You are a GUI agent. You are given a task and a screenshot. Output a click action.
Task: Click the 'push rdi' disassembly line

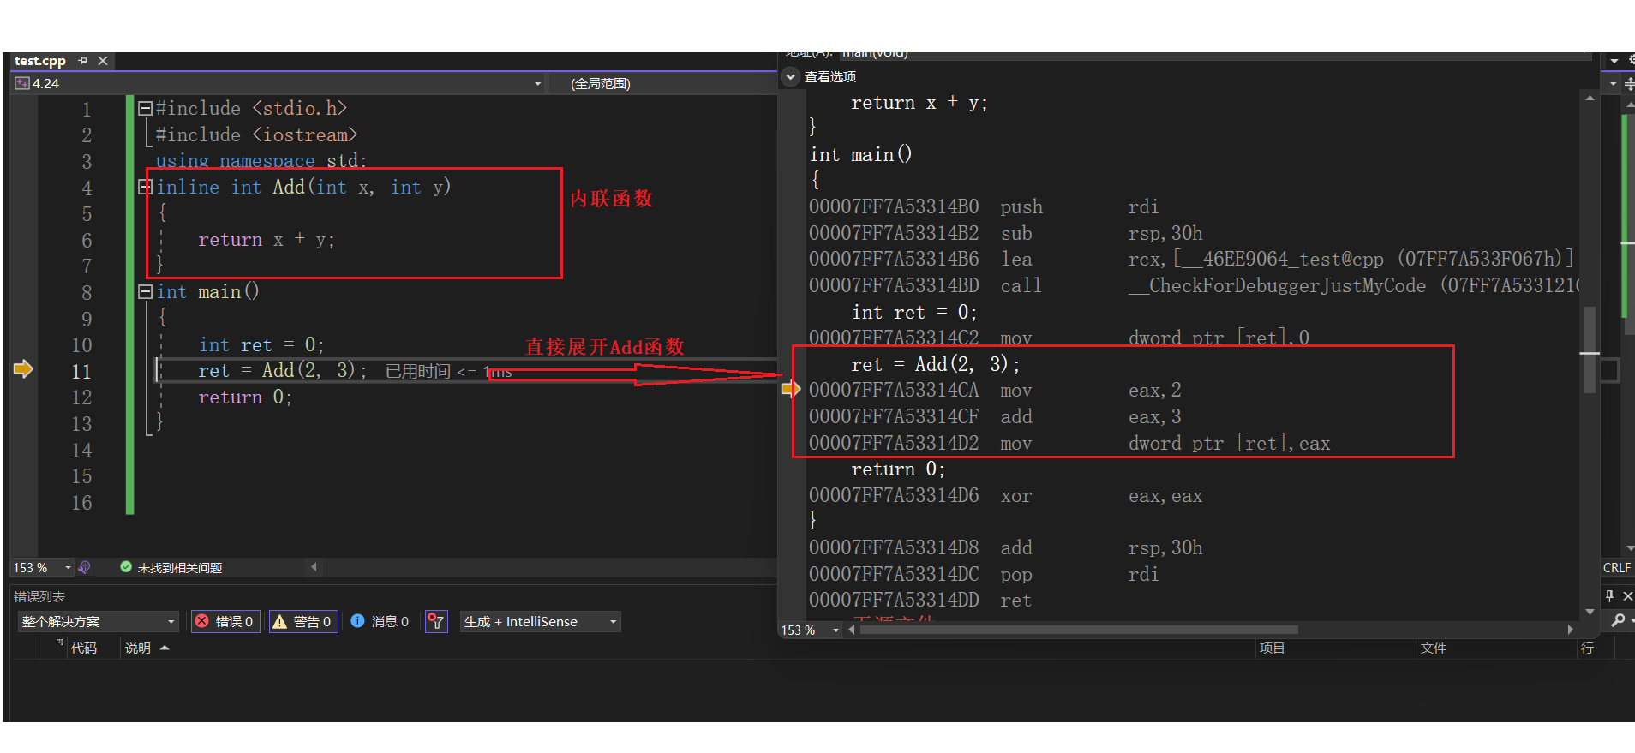984,207
